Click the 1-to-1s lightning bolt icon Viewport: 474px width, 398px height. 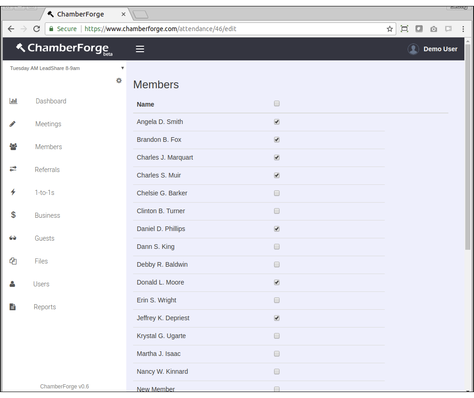(13, 192)
